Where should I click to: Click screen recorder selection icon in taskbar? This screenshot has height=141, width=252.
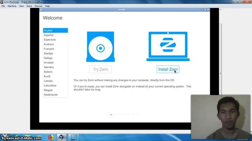coord(74,137)
